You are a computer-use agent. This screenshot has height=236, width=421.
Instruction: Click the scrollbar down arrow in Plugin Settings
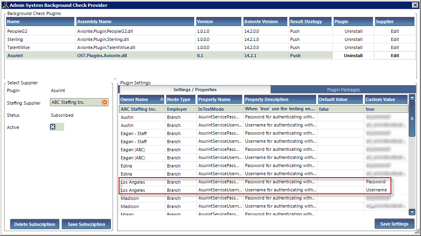[412, 212]
